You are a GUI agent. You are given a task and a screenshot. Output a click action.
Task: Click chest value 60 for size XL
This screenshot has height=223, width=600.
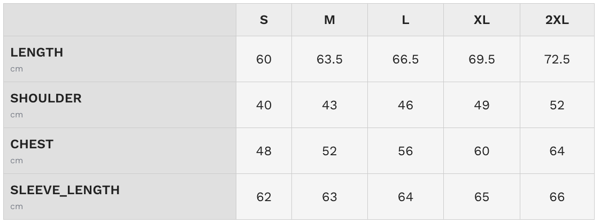tap(481, 151)
